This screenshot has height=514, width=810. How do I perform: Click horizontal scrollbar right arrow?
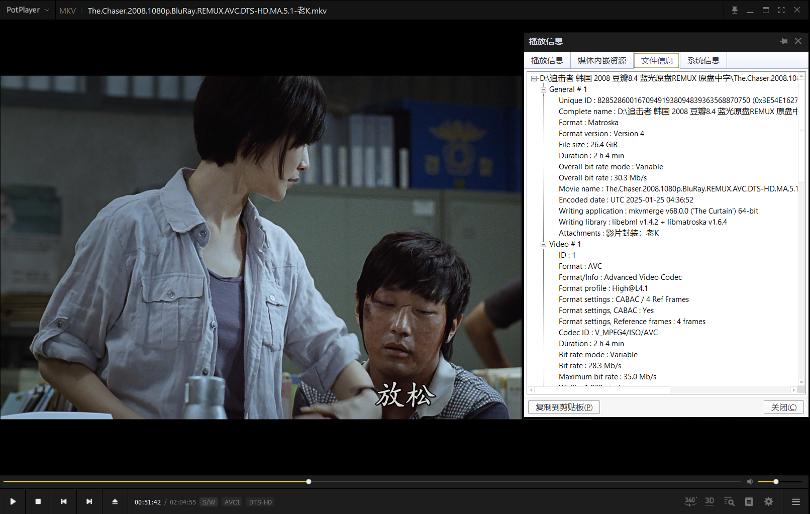(794, 390)
